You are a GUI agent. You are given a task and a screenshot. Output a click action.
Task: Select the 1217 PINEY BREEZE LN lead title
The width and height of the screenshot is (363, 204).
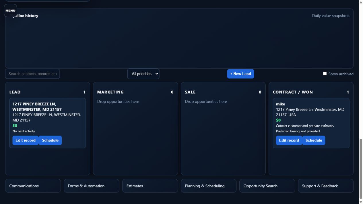click(x=37, y=107)
